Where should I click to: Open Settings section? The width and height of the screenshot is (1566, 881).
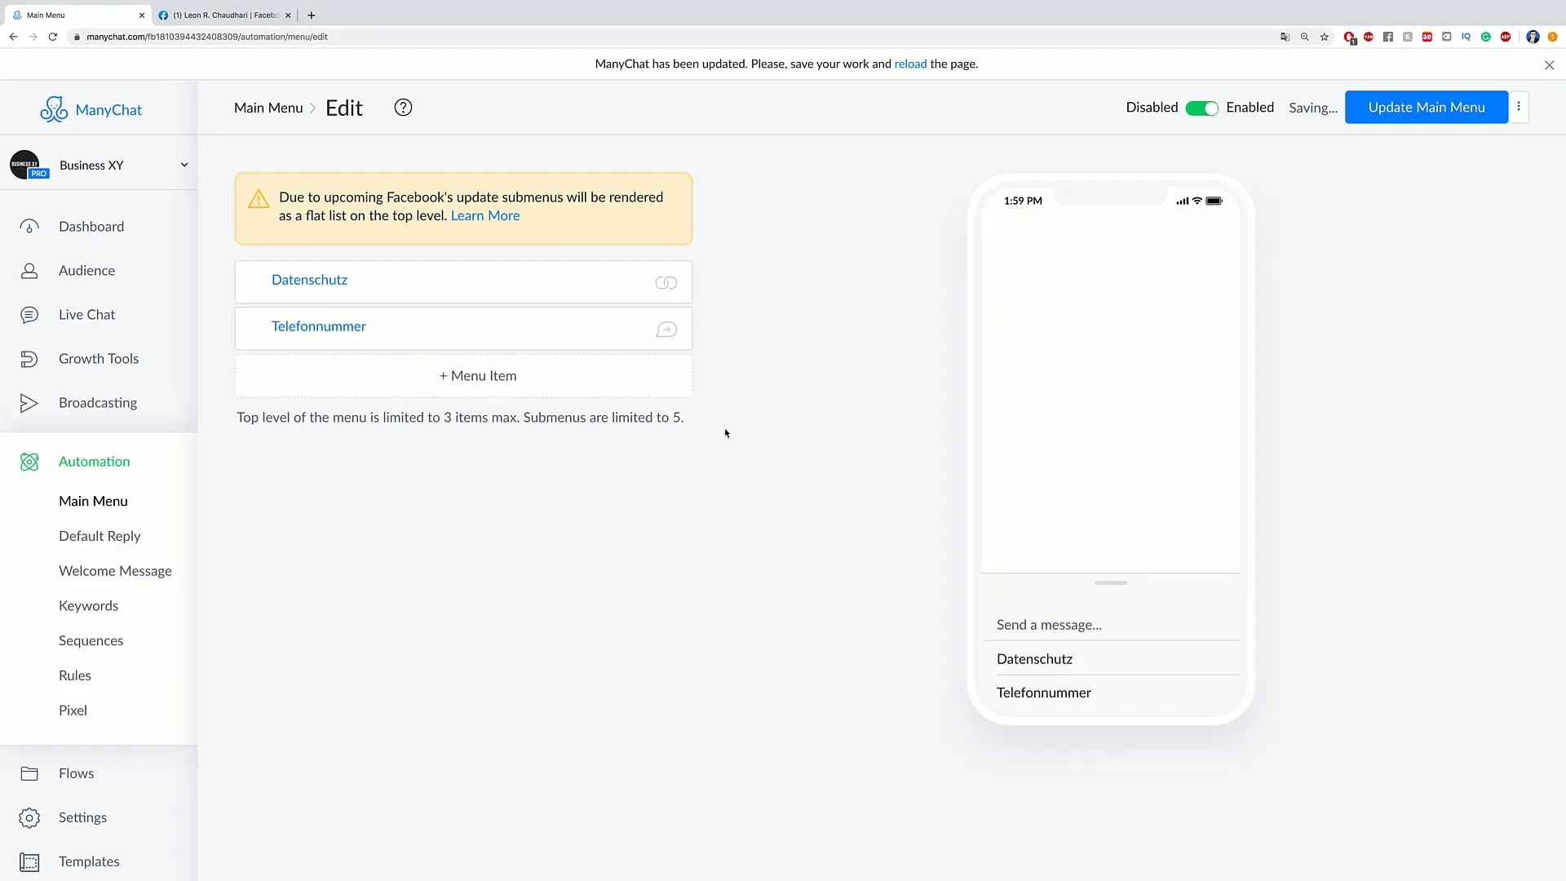point(82,817)
